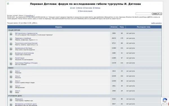Image resolution: width=169 pixels, height=106 pixels.
Task: Open the Зона 4 forum link
Action: point(17,86)
